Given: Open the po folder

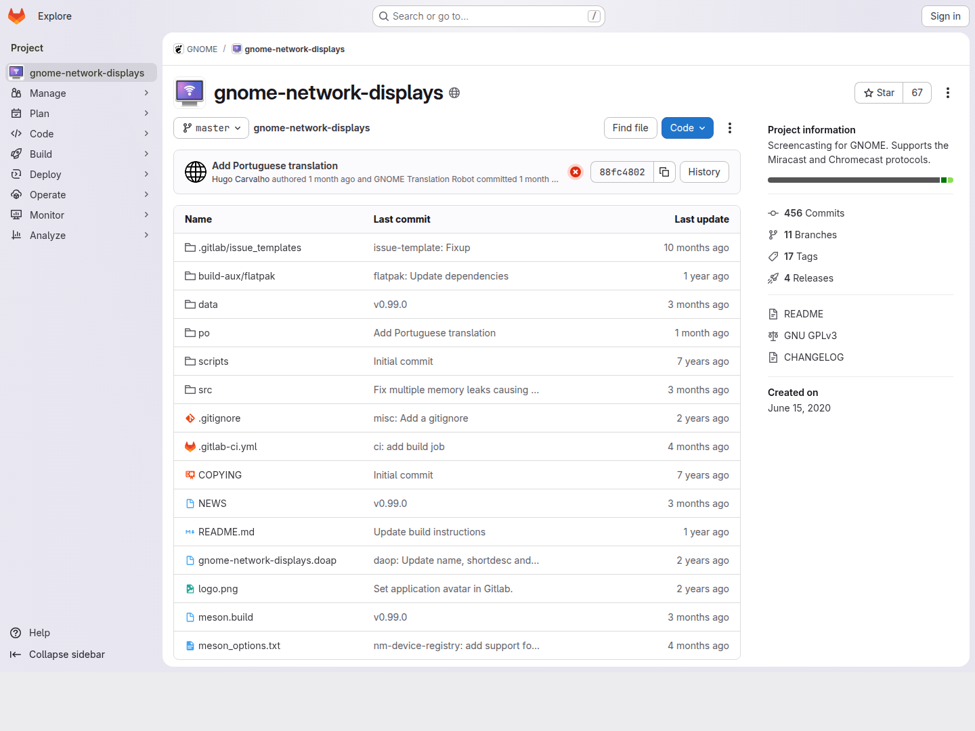Looking at the screenshot, I should pos(204,333).
